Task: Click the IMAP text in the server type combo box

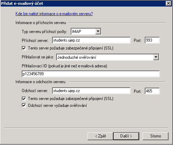Action: [x=77, y=31]
